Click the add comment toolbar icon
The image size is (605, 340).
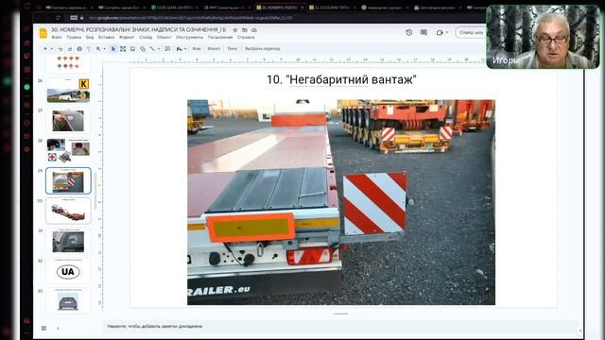167,49
